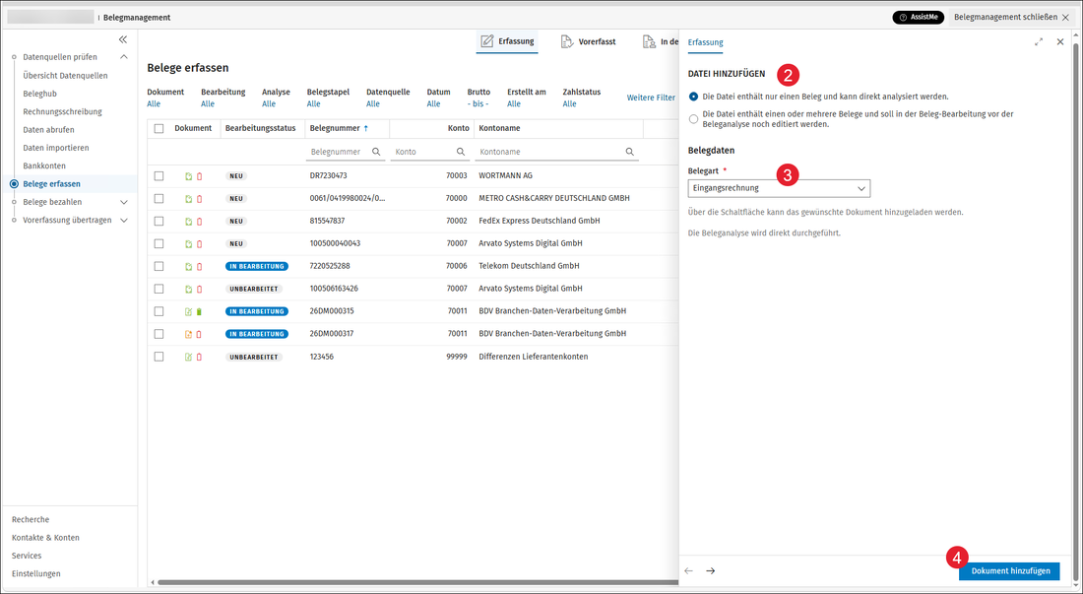
Task: Click the horizontal scrollbar below the table
Action: 417,582
